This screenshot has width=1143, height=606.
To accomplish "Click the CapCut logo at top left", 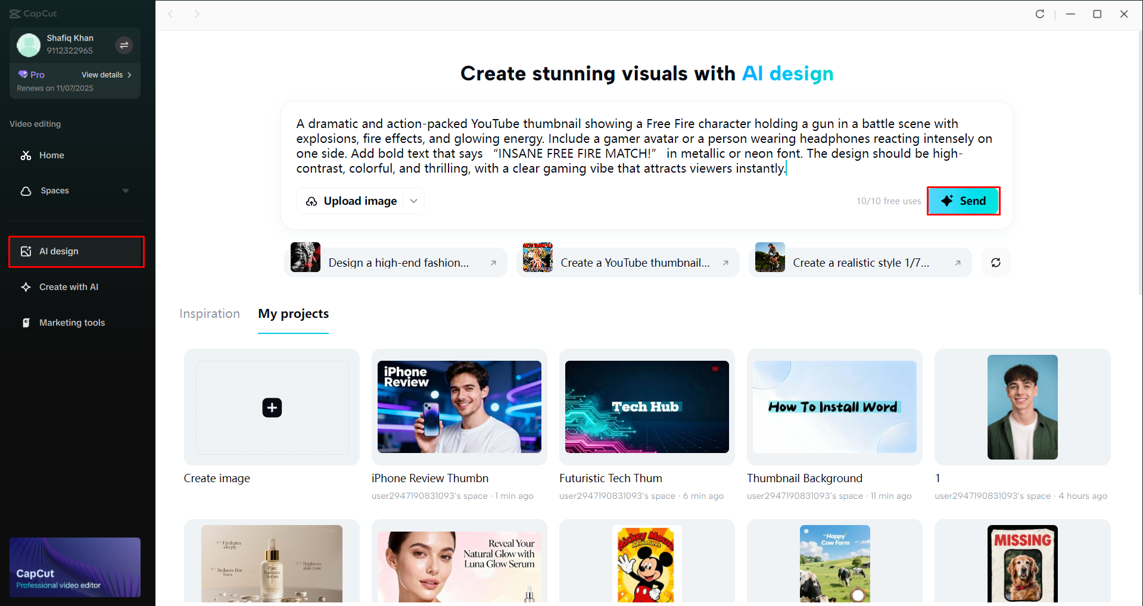I will click(x=33, y=14).
